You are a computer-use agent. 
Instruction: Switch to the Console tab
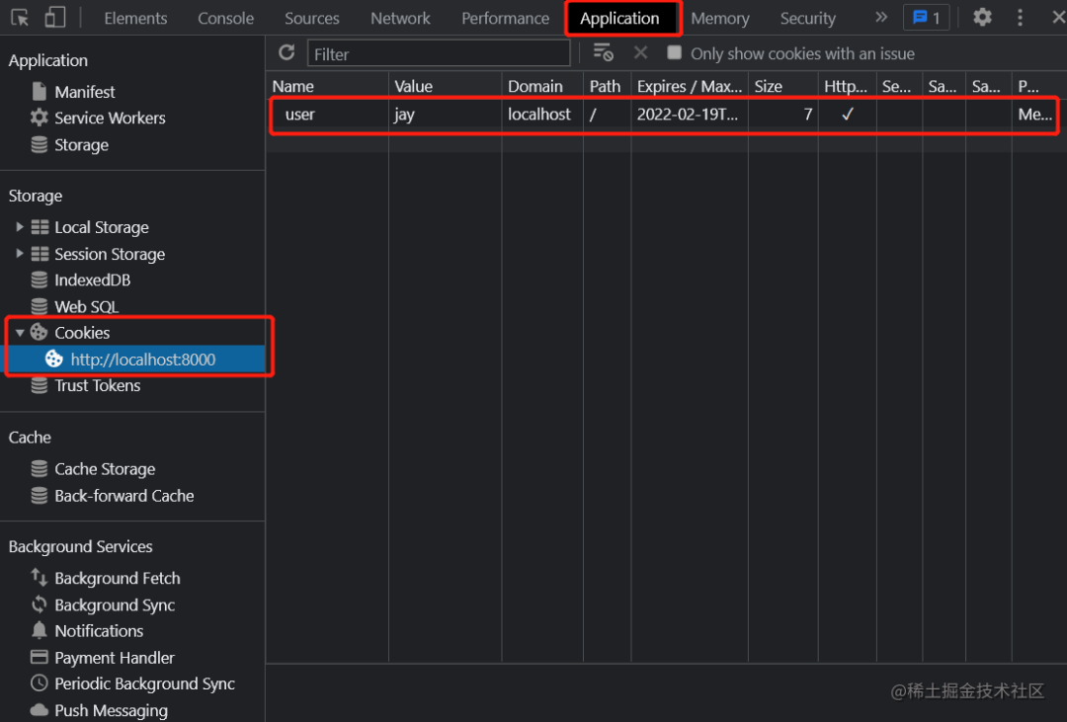point(226,19)
